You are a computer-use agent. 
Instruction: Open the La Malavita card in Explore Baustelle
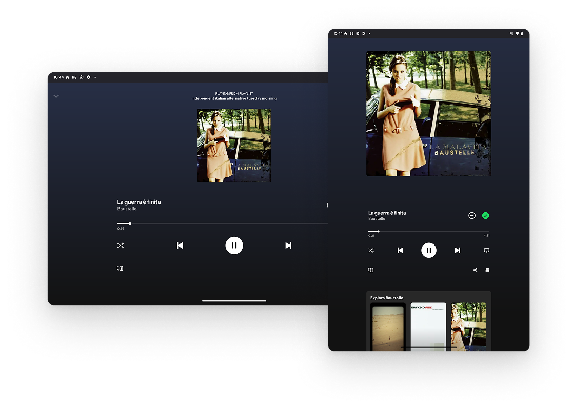tap(468, 327)
